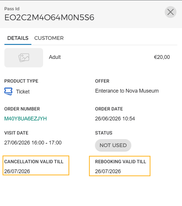This screenshot has width=182, height=206.
Task: Open order number M40Y8UA6EZJYH link
Action: (x=25, y=119)
